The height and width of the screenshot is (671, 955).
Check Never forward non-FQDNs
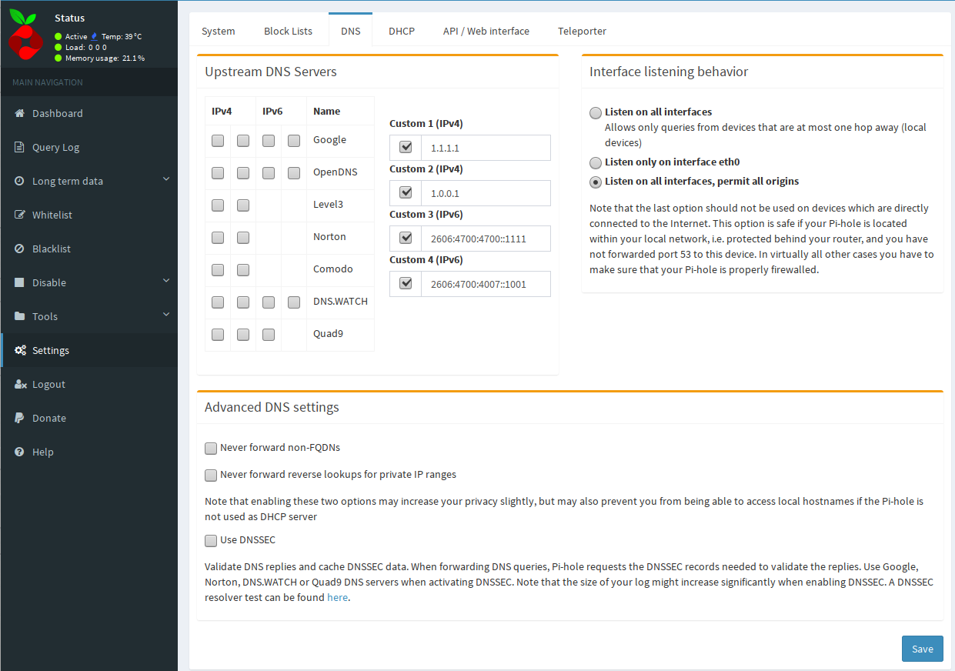(211, 448)
